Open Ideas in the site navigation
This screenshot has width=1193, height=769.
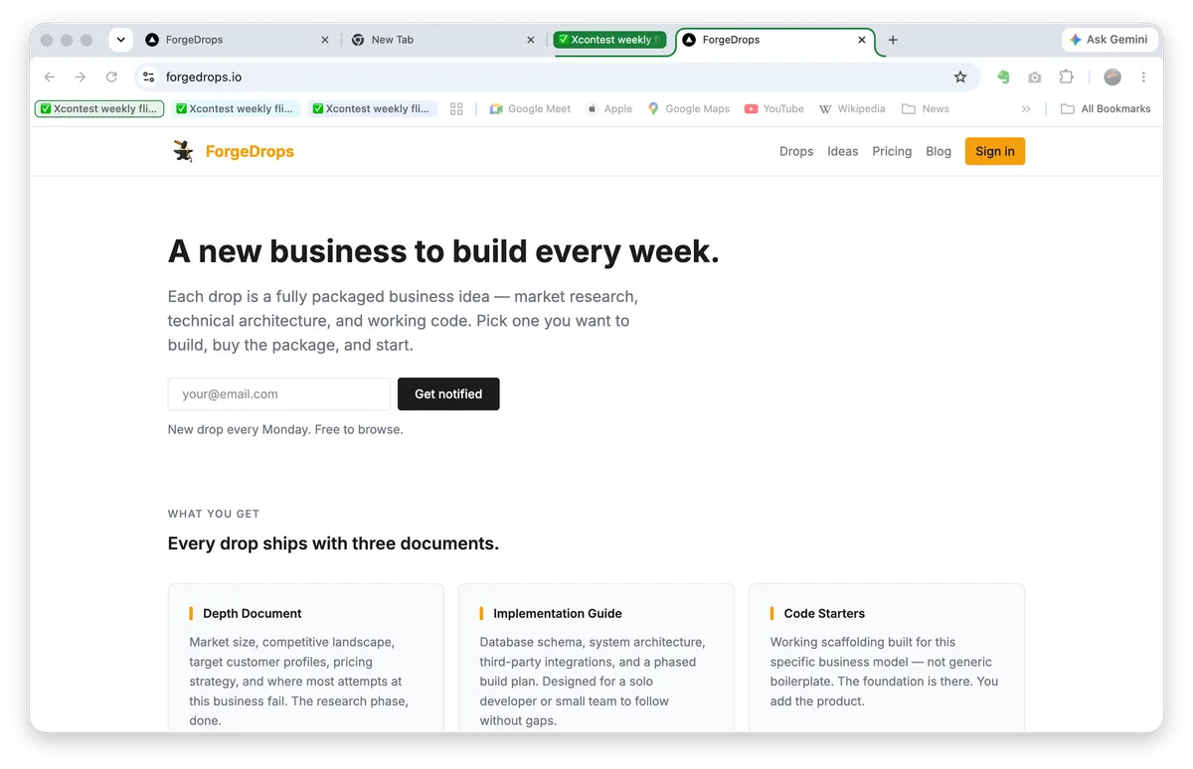[x=842, y=151]
